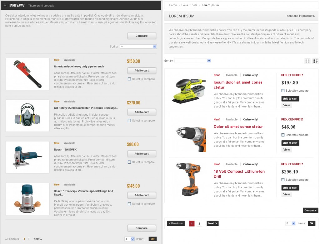This screenshot has height=244, width=320.
Task: Click the Hand Saws header arrow
Action: [x=5, y=5]
